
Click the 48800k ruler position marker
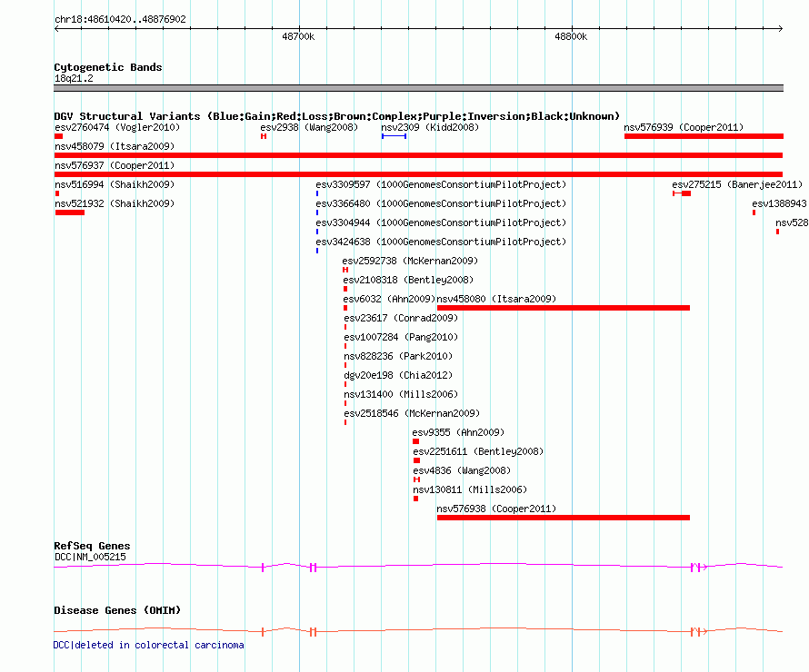(571, 36)
